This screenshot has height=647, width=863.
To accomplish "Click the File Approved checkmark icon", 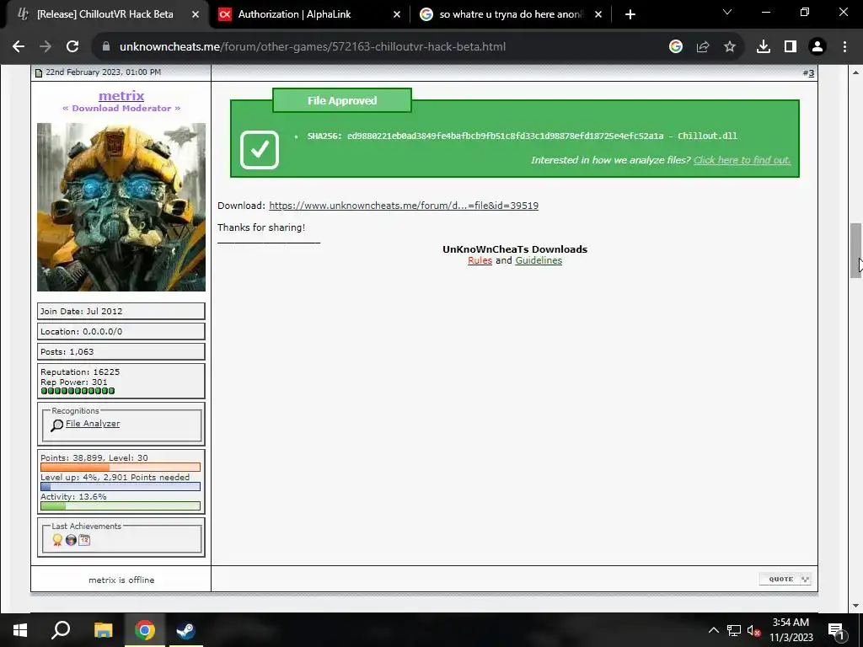I will pyautogui.click(x=260, y=149).
